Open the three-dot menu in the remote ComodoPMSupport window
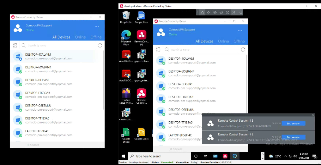Screen dimensions: 321x165 pyautogui.click(x=240, y=30)
